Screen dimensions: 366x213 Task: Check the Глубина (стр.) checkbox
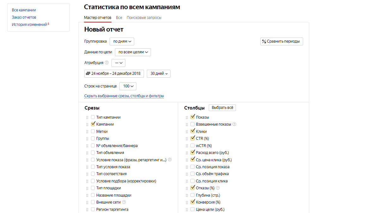pos(193,195)
